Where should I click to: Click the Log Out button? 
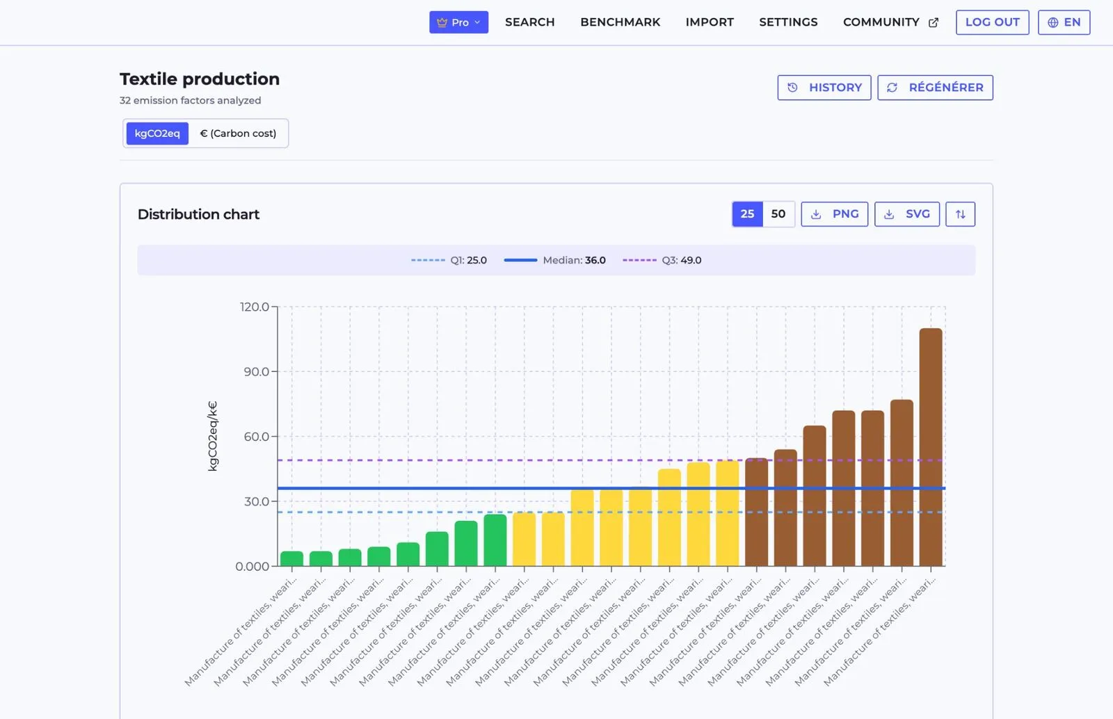point(993,22)
